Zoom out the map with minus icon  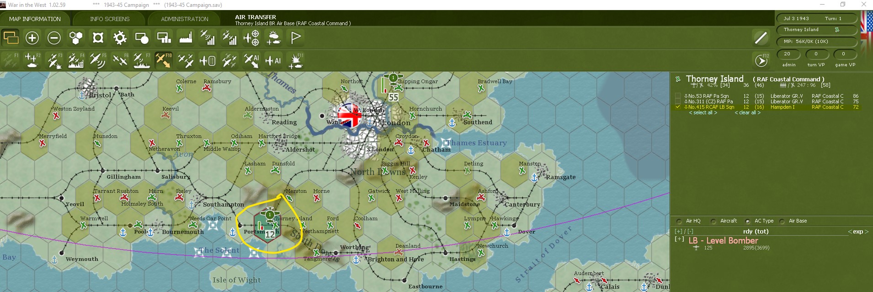pos(54,37)
